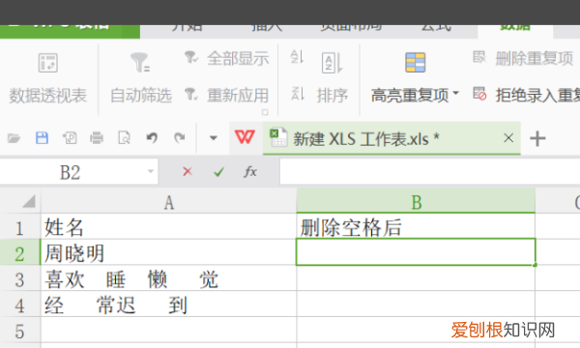
Task: Open the Sort (排序) dialog icon
Action: tap(332, 63)
